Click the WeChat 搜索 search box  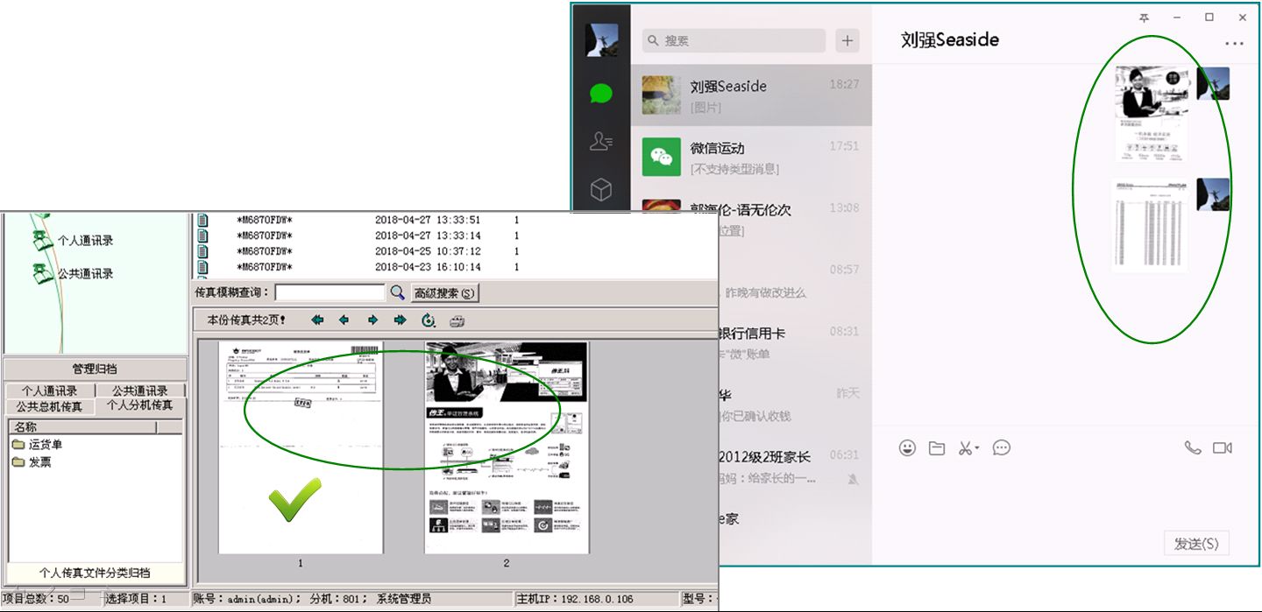coord(734,40)
